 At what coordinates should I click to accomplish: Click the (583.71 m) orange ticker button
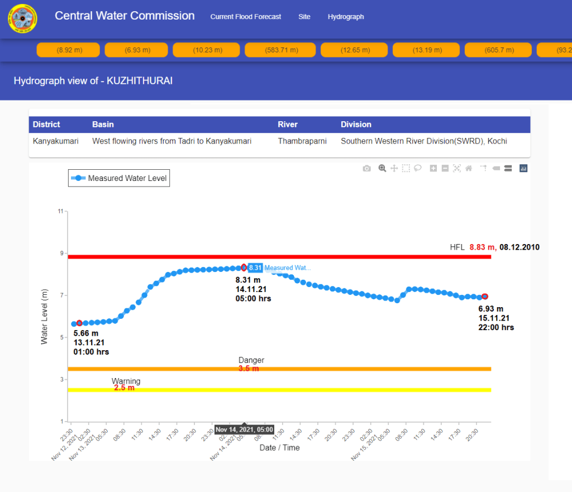282,50
